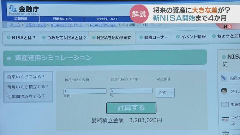Screen dimensions: 240x135
Task: Click the bullet icon beside NISAとは？
Action: (x=8, y=37)
